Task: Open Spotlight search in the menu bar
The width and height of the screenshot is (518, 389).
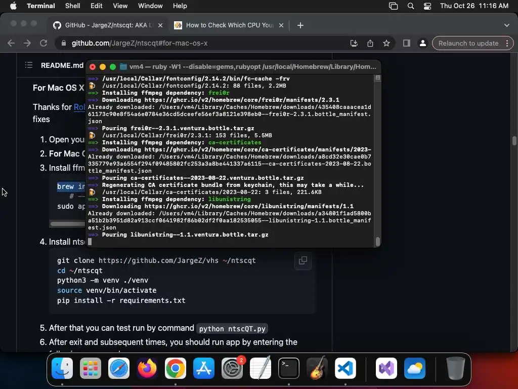Action: [411, 6]
